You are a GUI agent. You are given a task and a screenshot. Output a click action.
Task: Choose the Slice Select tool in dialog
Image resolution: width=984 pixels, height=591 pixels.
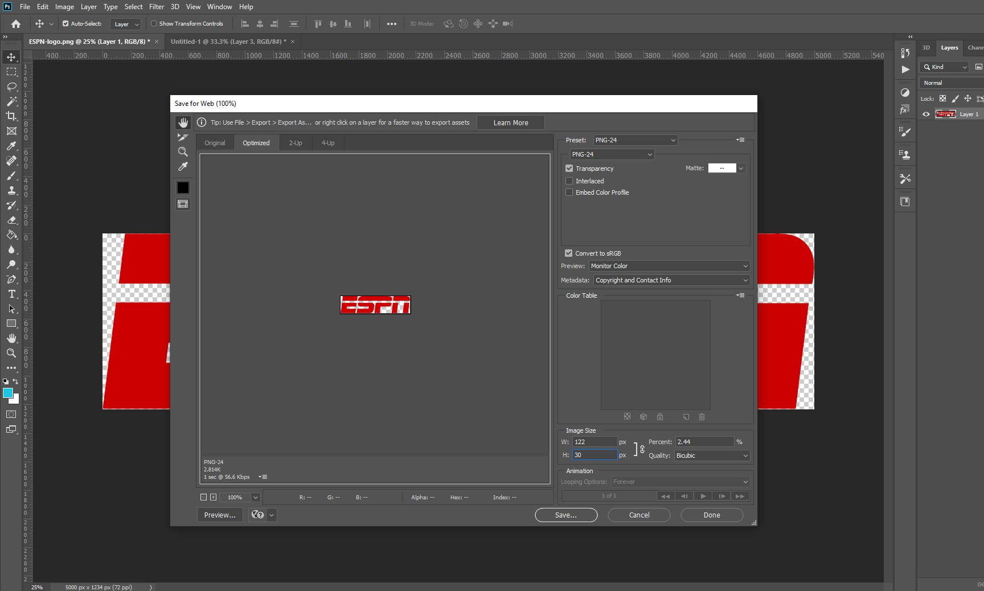coord(183,137)
